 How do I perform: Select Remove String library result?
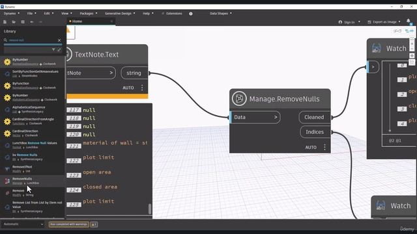[33, 192]
